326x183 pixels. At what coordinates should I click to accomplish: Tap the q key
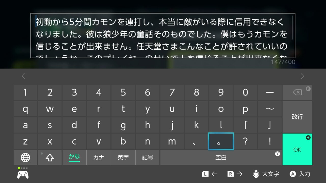point(25,109)
